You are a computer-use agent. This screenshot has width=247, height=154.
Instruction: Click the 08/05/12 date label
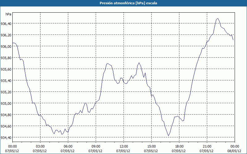pos(234,151)
